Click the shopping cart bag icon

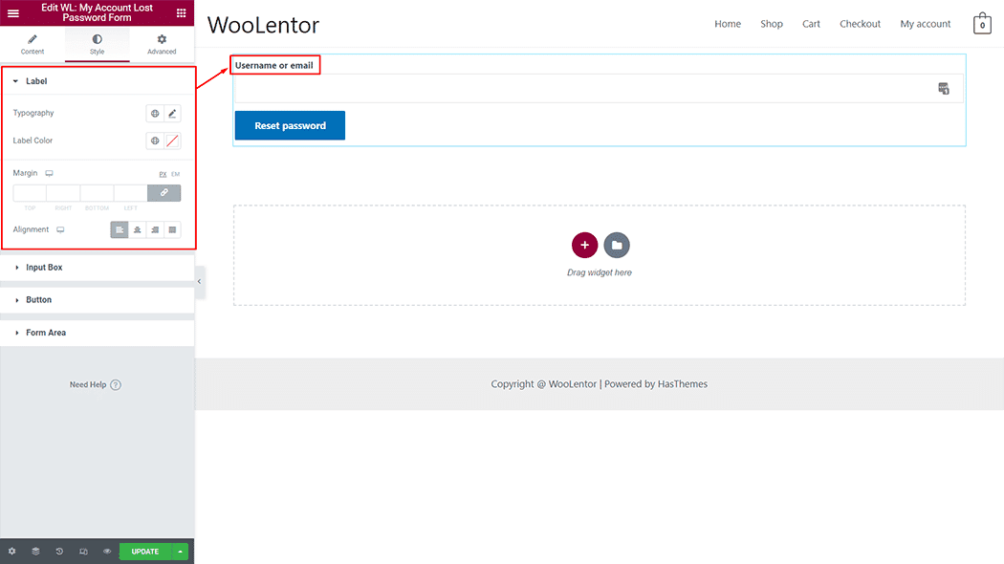982,24
